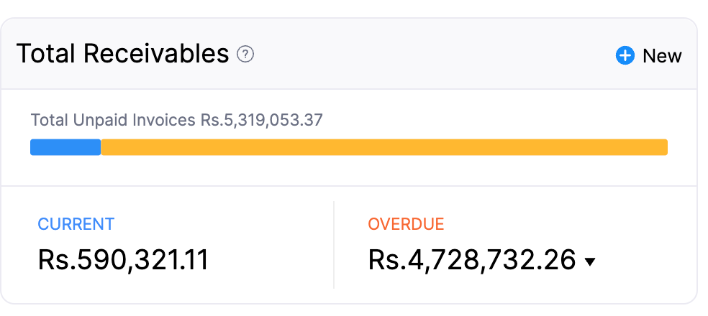Select the yellow overdue segment of bar

[x=384, y=147]
